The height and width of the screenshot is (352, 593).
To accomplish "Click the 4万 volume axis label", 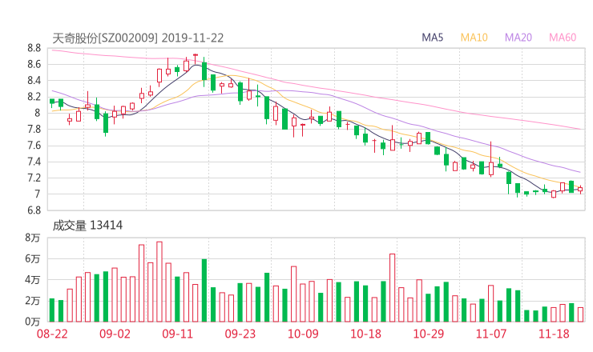I will point(33,280).
